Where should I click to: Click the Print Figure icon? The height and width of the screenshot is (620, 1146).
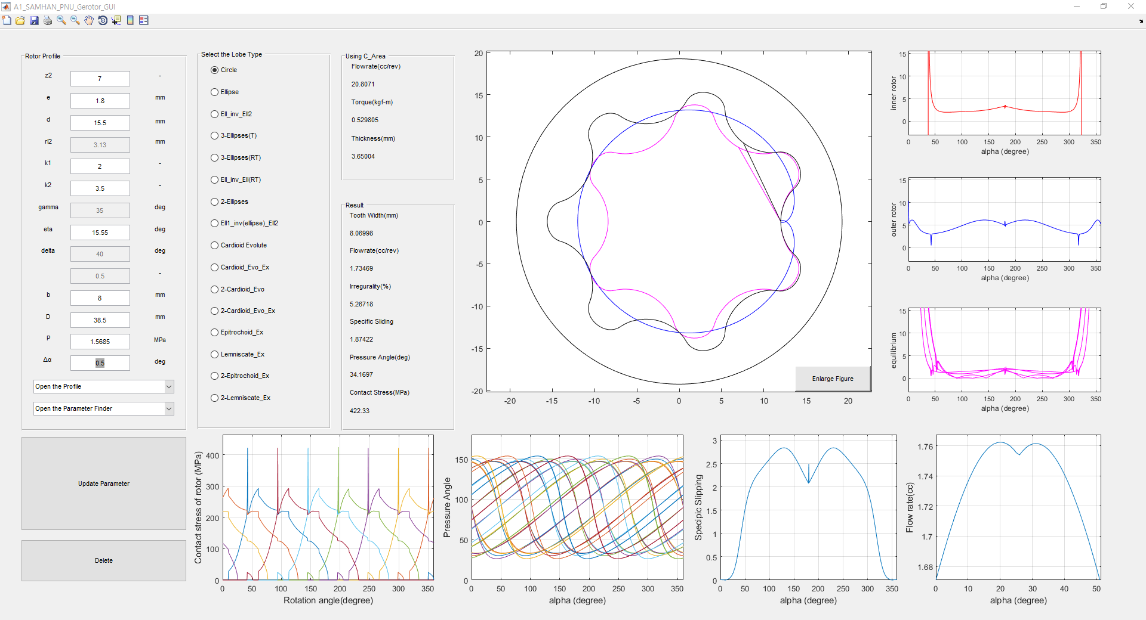pyautogui.click(x=48, y=20)
